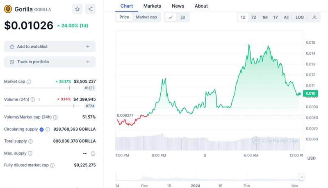
Task: Select the 1D time range
Action: (243, 17)
